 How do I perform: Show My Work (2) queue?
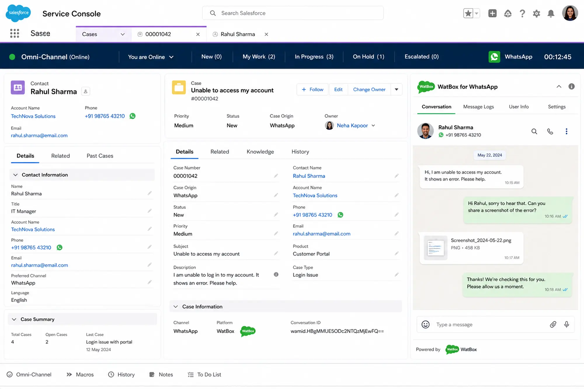(259, 57)
